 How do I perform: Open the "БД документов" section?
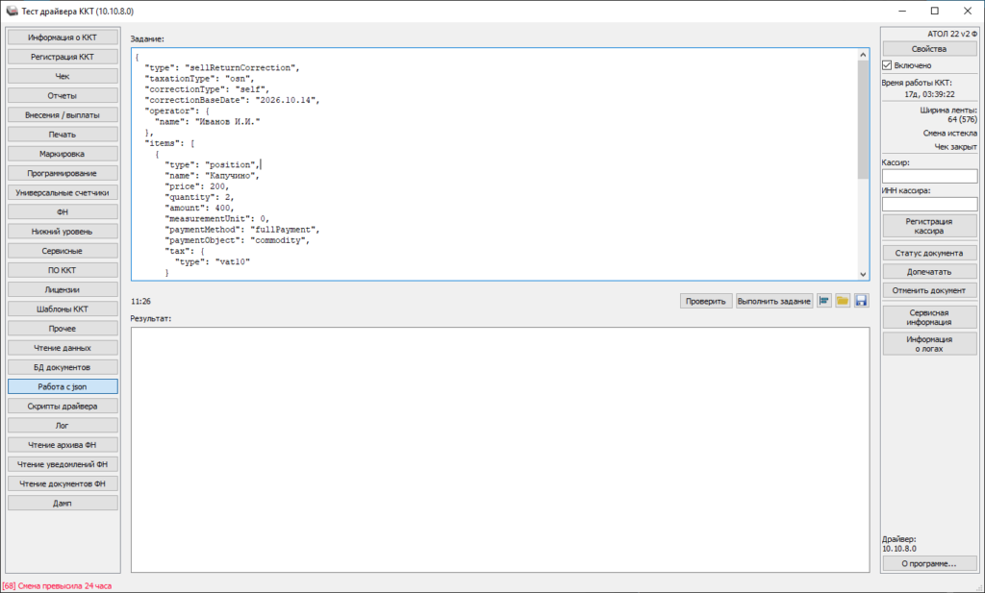click(x=63, y=368)
